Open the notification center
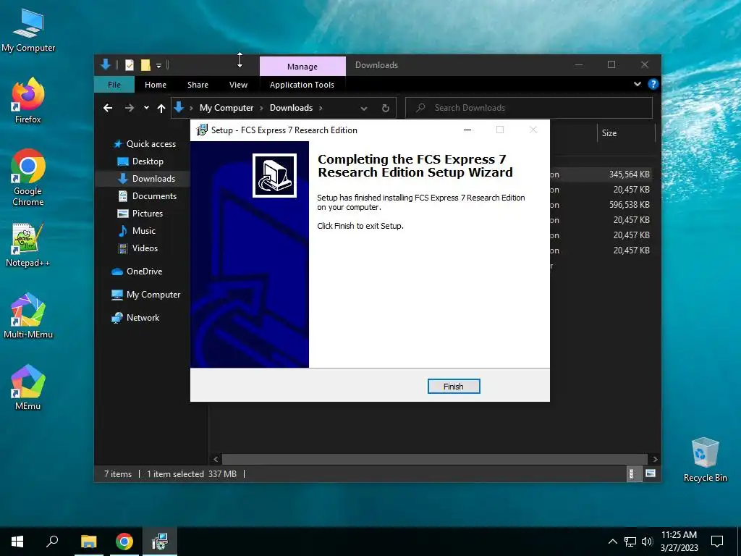Screen dimensions: 741x556 pos(717,542)
